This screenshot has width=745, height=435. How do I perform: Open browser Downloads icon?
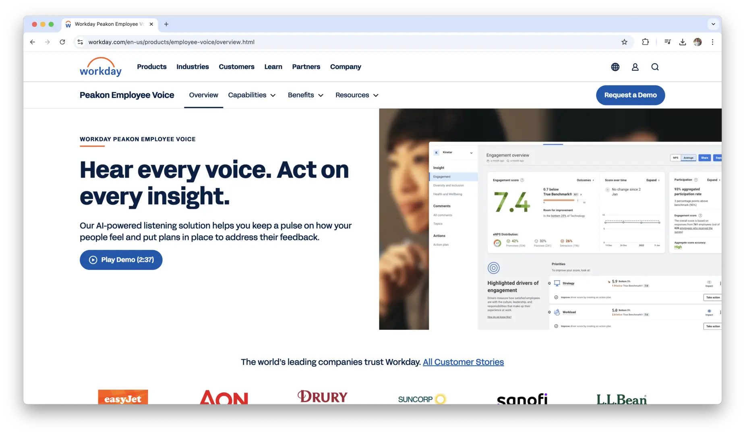(682, 42)
